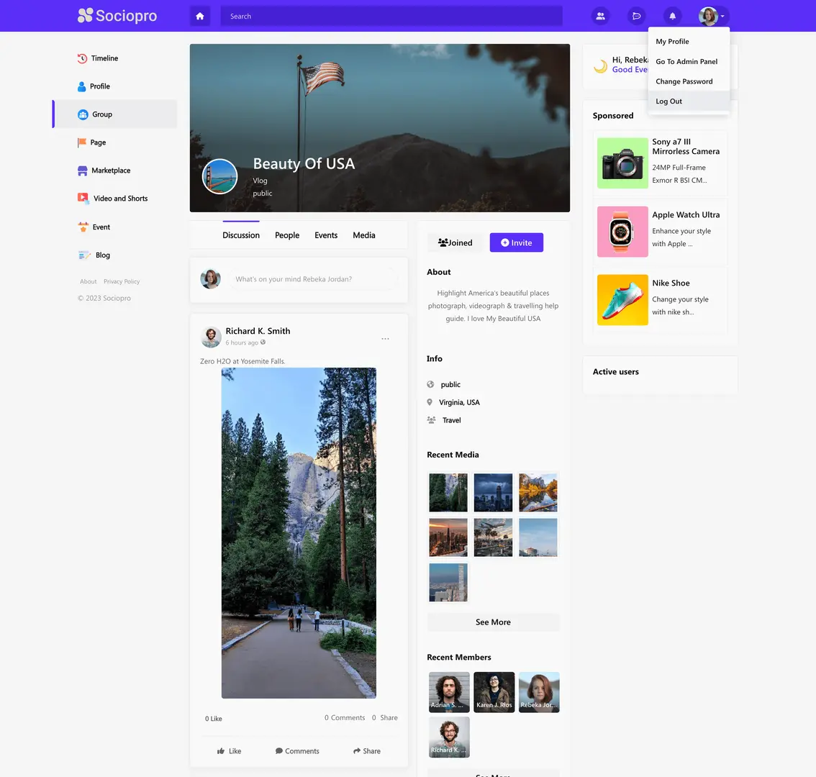Image resolution: width=816 pixels, height=777 pixels.
Task: Toggle the Joined group membership button
Action: (455, 242)
